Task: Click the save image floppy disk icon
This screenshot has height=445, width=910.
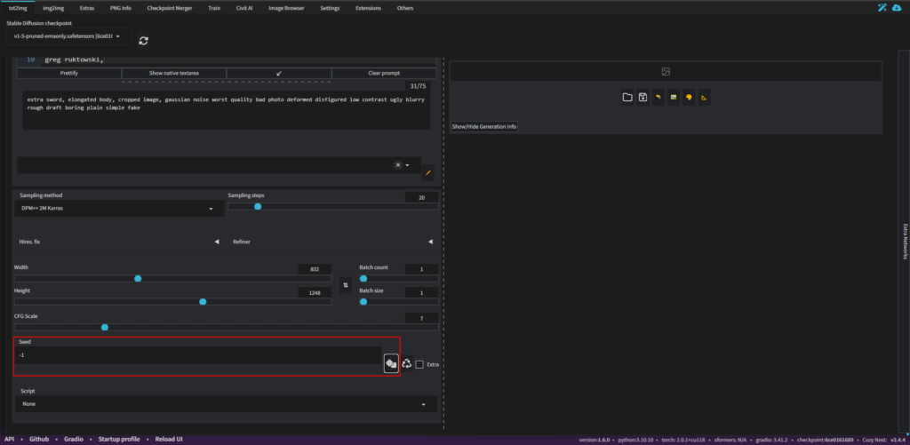Action: (x=642, y=97)
